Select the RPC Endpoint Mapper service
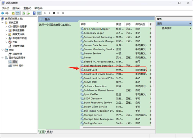Screen dimensions: 193x138 point(115,29)
